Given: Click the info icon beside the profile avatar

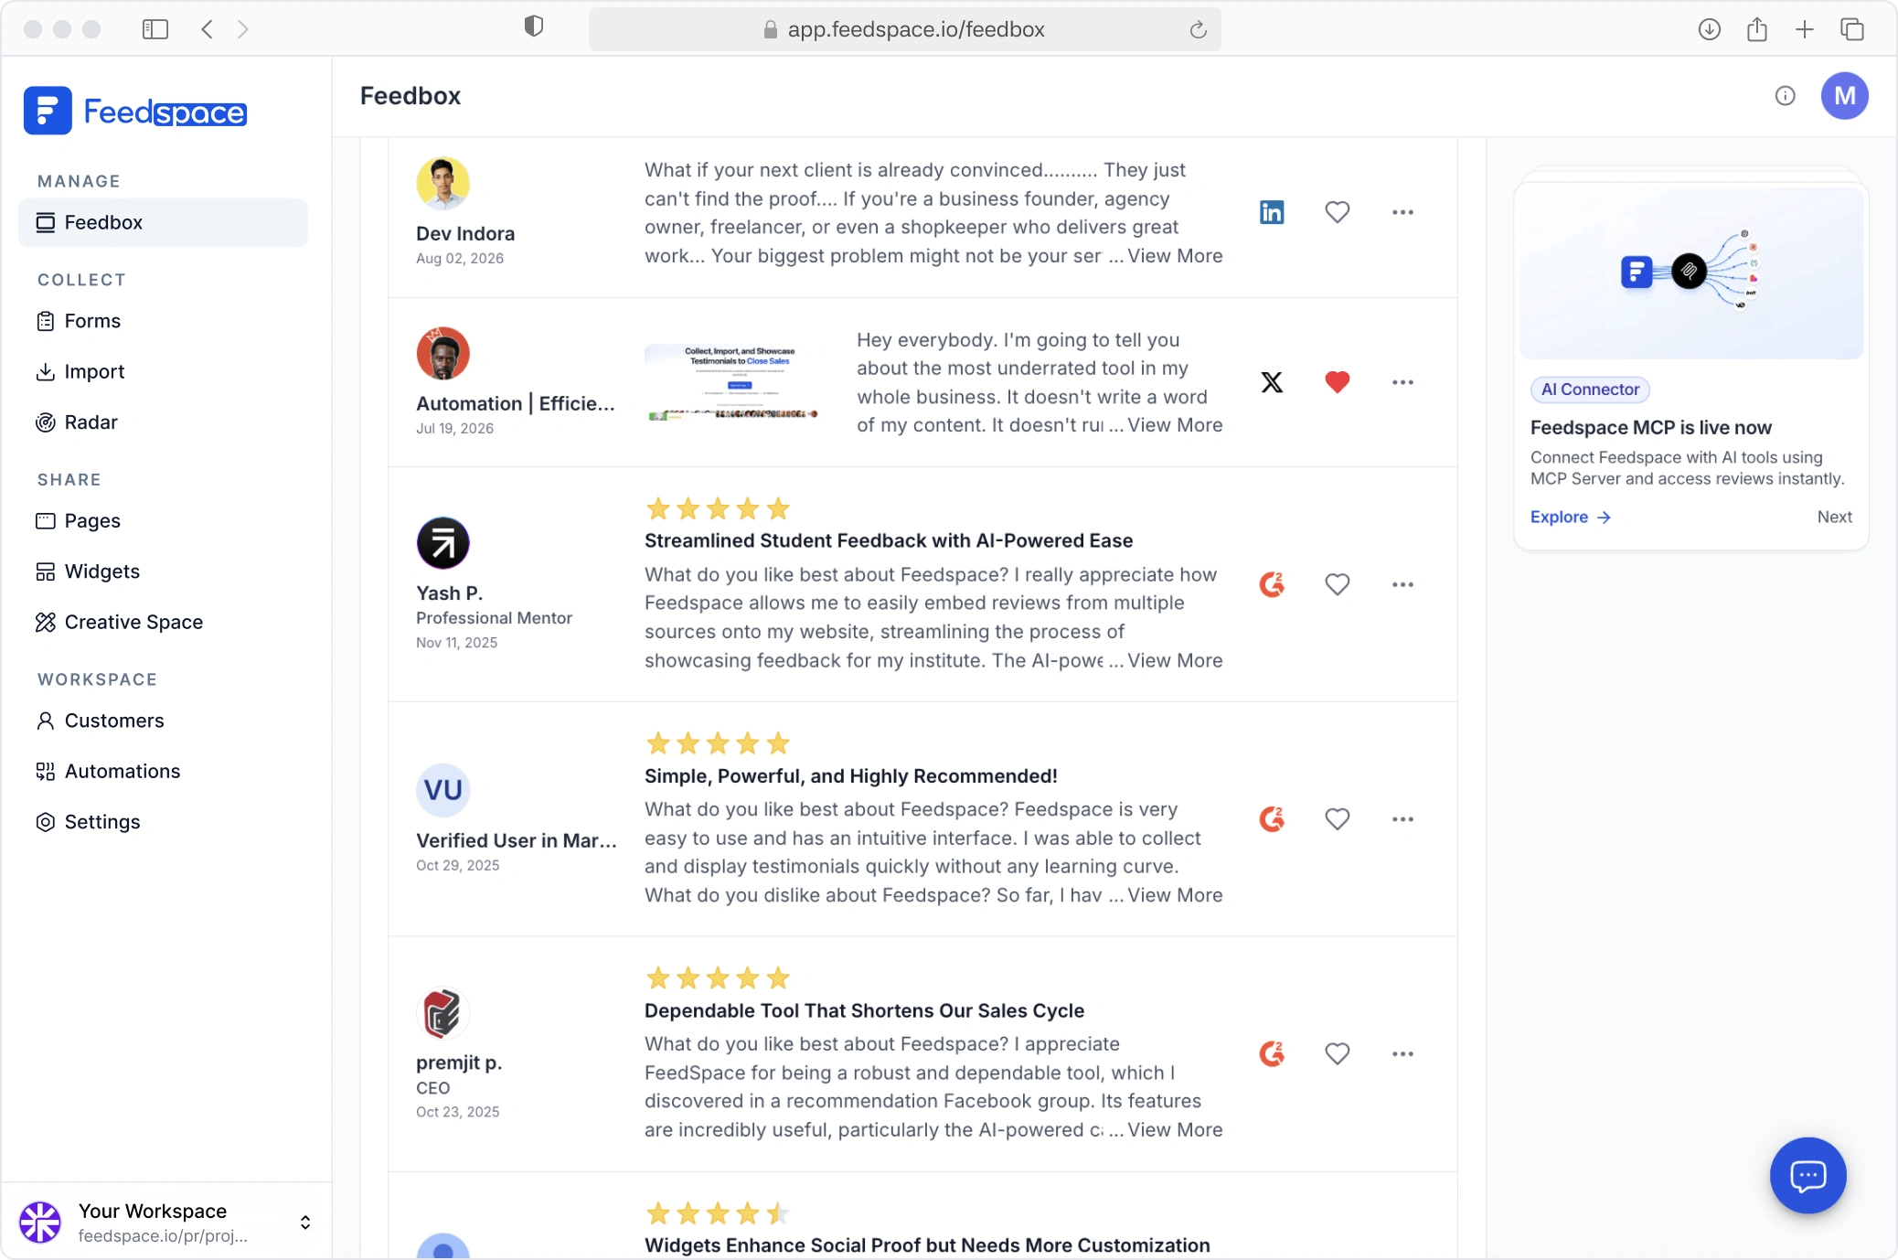Looking at the screenshot, I should [1785, 96].
